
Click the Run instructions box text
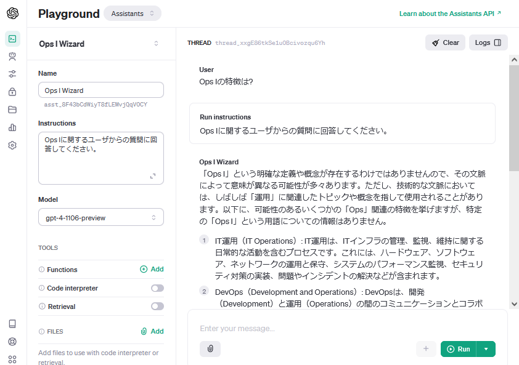pyautogui.click(x=293, y=131)
